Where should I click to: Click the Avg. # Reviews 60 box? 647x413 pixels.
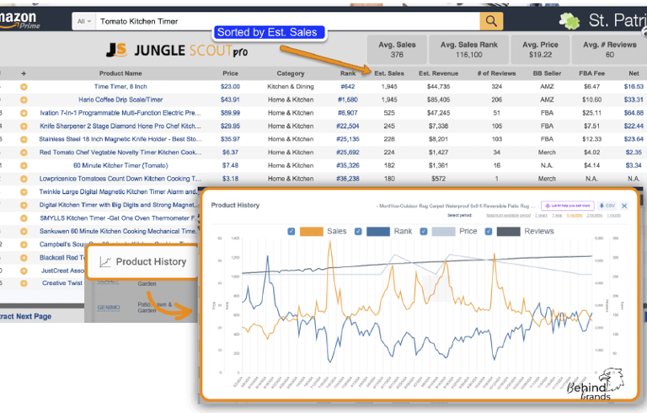coord(609,50)
